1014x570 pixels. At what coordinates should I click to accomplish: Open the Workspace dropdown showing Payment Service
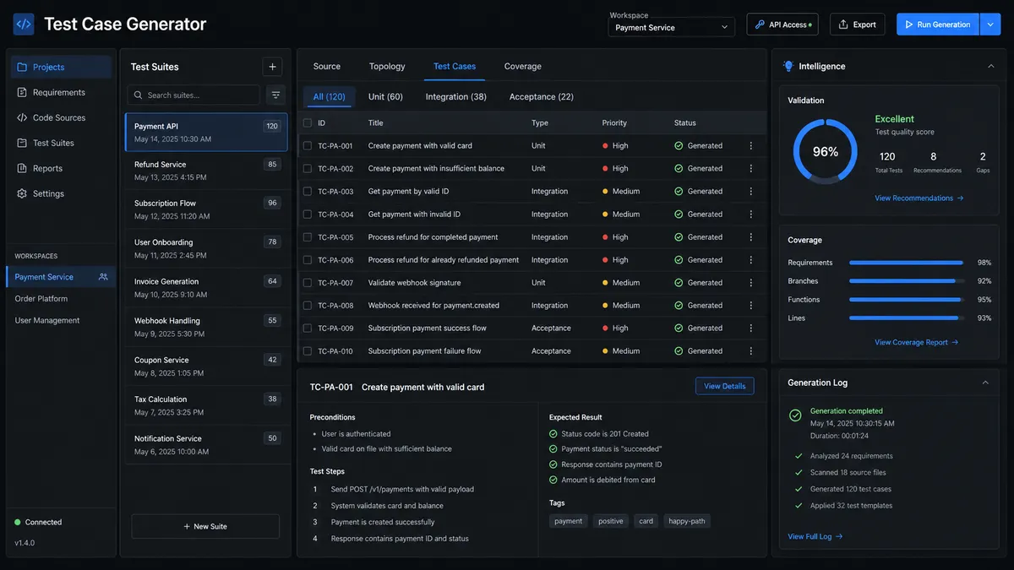[x=672, y=27]
